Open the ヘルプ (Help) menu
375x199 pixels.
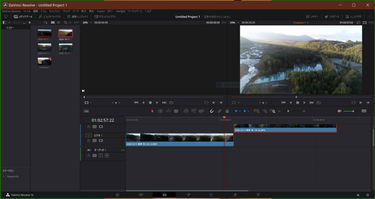148,11
